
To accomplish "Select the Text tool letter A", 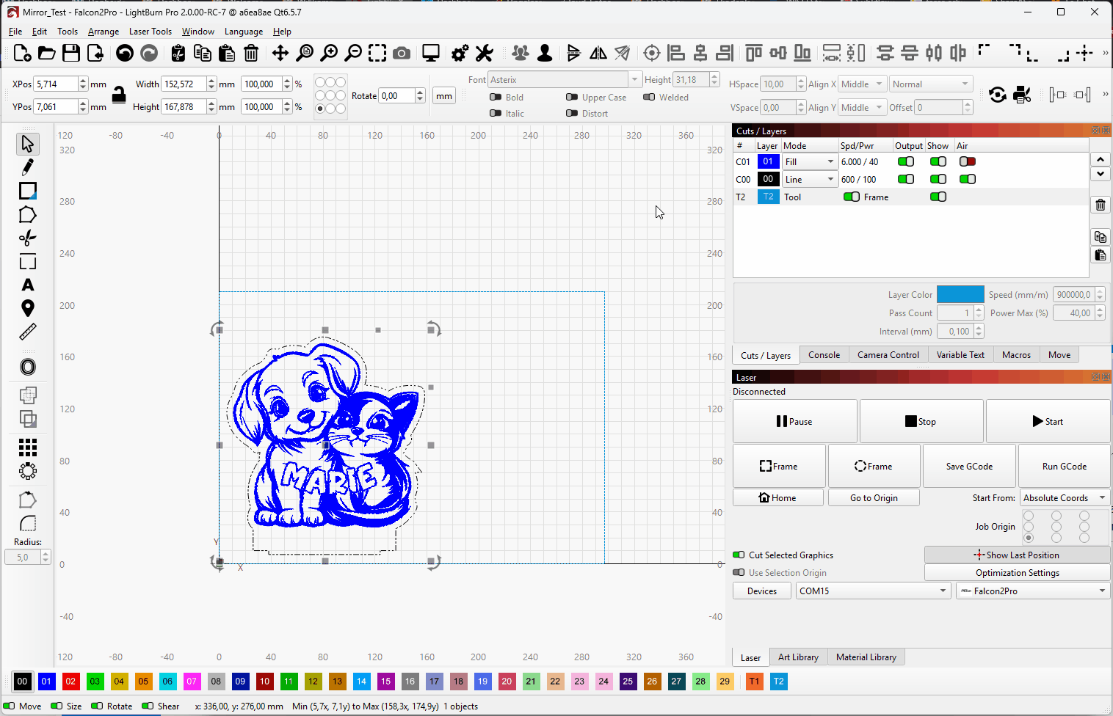I will pyautogui.click(x=27, y=285).
